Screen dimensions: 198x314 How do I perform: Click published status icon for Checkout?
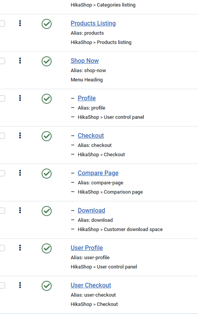[47, 136]
